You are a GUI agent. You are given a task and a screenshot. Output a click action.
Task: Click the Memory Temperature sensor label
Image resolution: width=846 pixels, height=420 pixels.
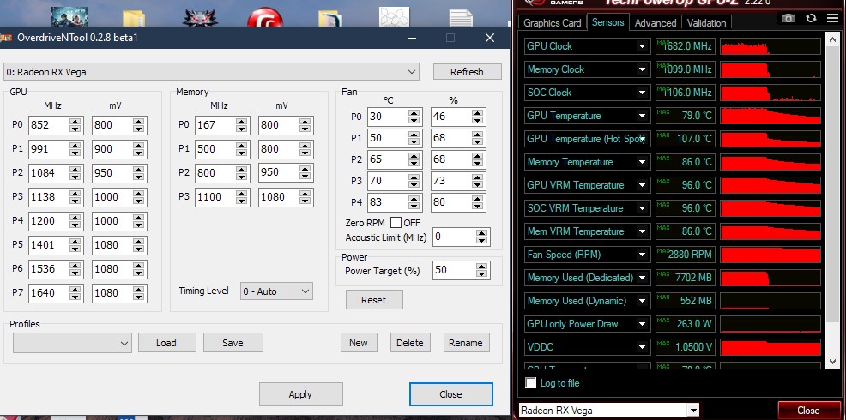click(x=570, y=162)
